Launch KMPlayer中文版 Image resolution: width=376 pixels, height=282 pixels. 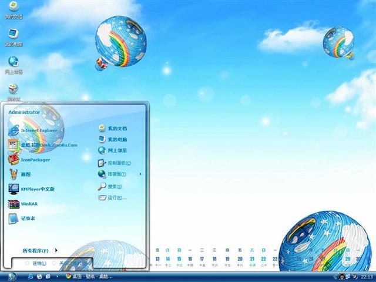pos(31,189)
